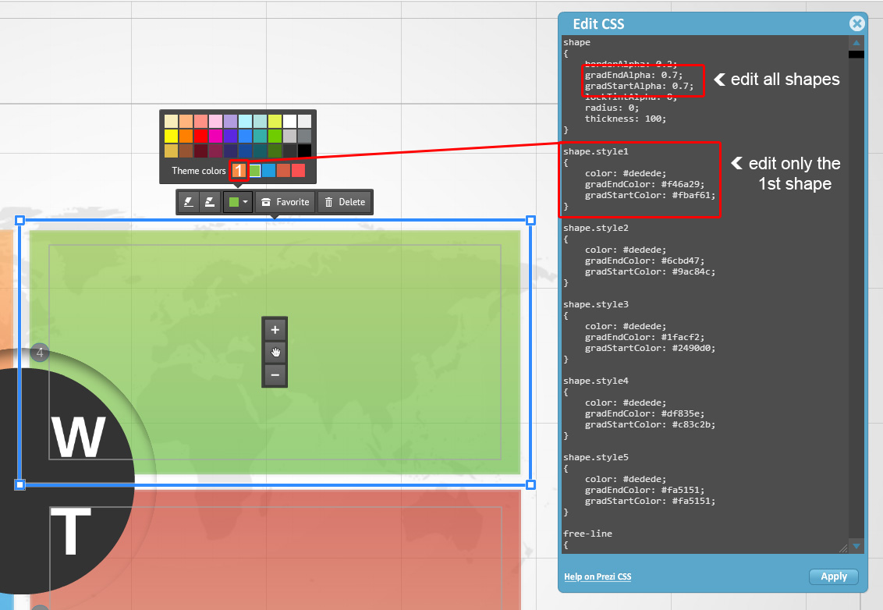Click the thin border style icon

pos(188,202)
